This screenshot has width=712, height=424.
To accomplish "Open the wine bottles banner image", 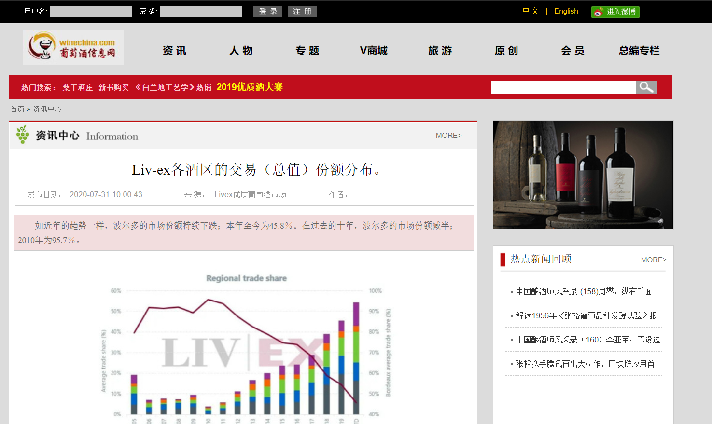I will (583, 175).
